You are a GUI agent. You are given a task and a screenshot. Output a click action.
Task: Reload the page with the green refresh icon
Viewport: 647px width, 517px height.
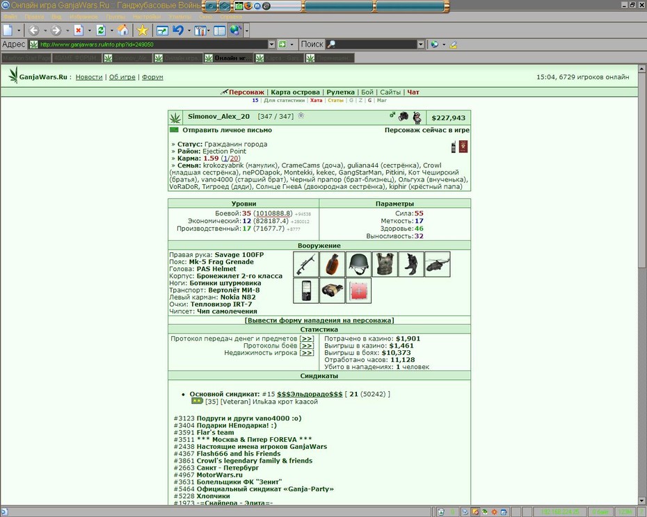point(101,30)
